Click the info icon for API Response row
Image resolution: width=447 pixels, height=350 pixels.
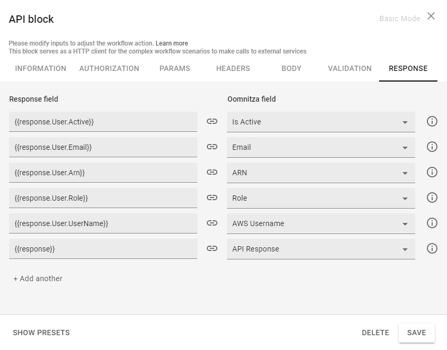[x=432, y=248]
